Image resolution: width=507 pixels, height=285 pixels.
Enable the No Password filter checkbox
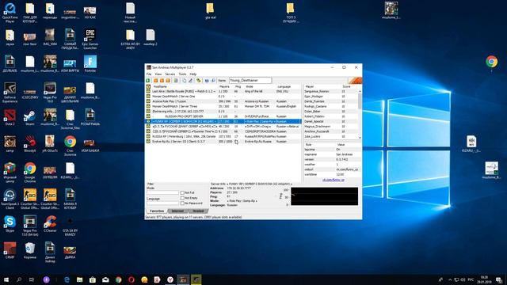click(182, 203)
